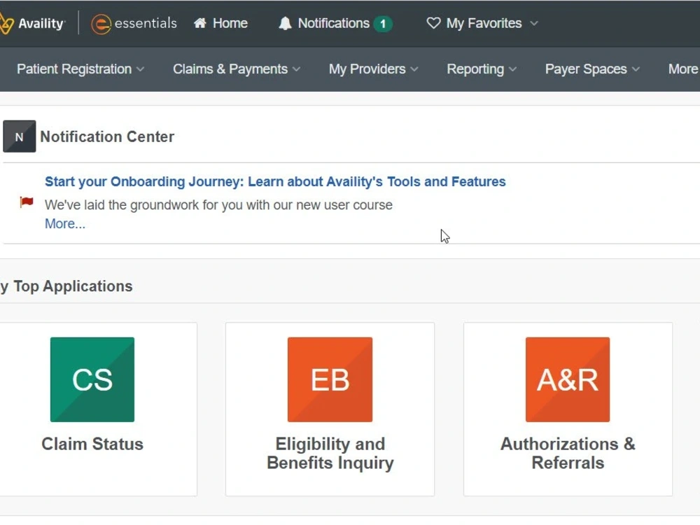This screenshot has width=700, height=525.
Task: Open the Reporting menu
Action: [x=482, y=69]
